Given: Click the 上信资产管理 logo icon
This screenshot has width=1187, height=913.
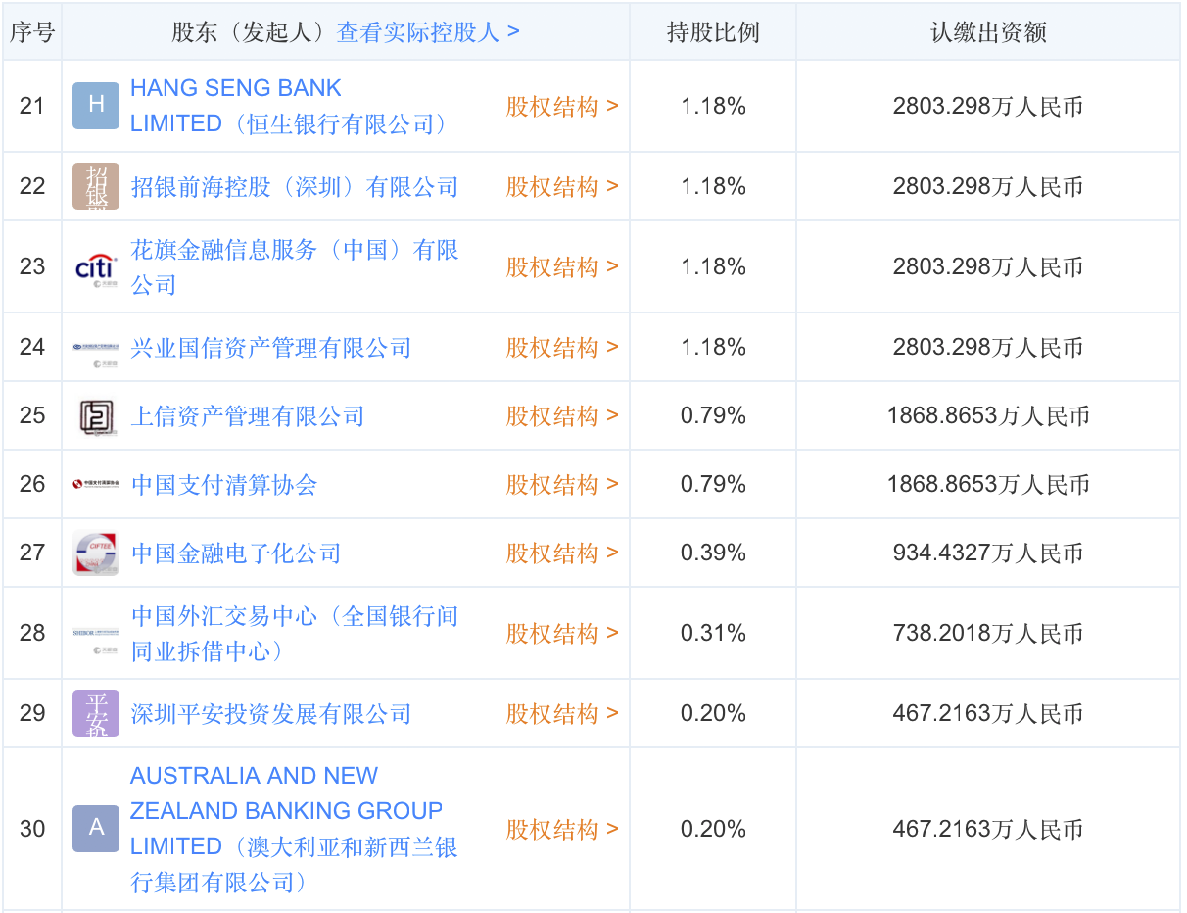Looking at the screenshot, I should [96, 416].
